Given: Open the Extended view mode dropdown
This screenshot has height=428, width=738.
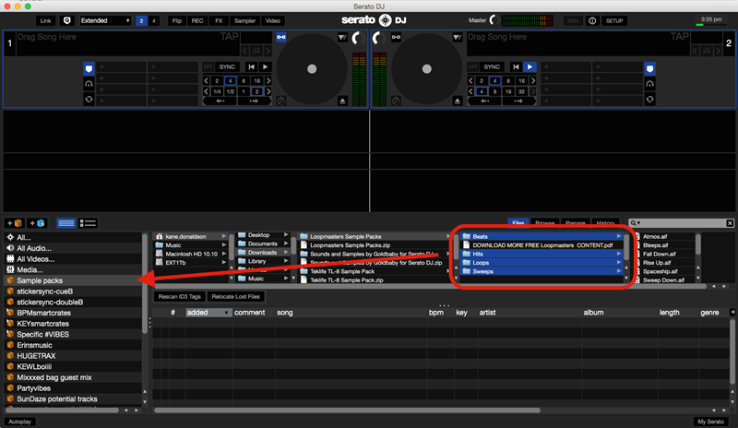Looking at the screenshot, I should pos(105,20).
